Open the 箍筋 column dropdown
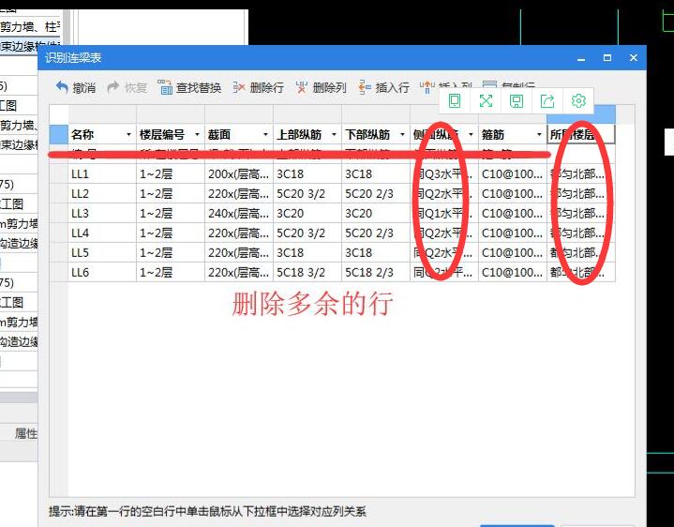The height and width of the screenshot is (527, 674). [539, 134]
